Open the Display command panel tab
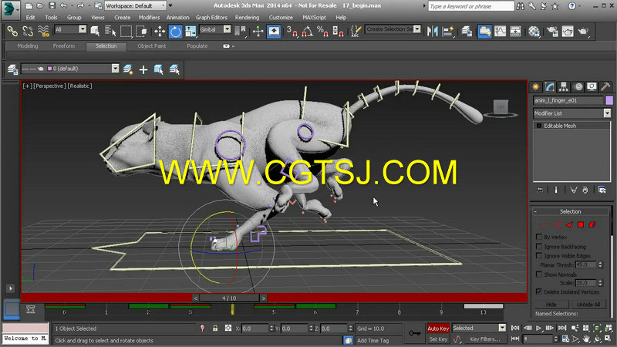This screenshot has height=347, width=617. click(x=592, y=86)
